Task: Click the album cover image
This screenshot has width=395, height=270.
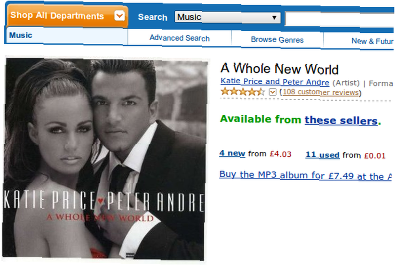Action: tap(105, 159)
